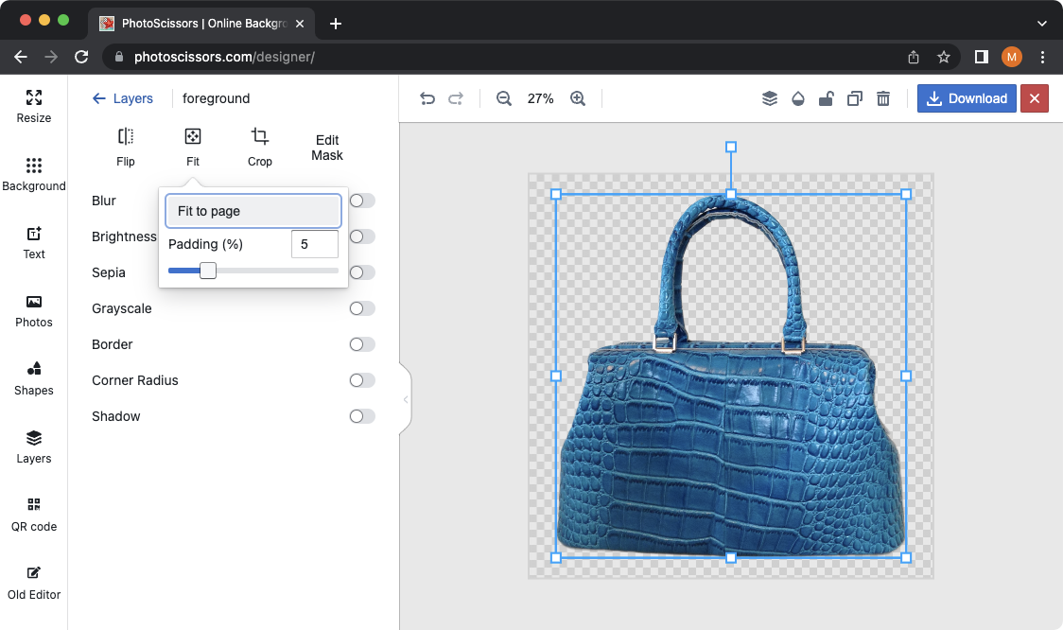The height and width of the screenshot is (630, 1063).
Task: Enable the Shadow toggle
Action: coord(361,416)
